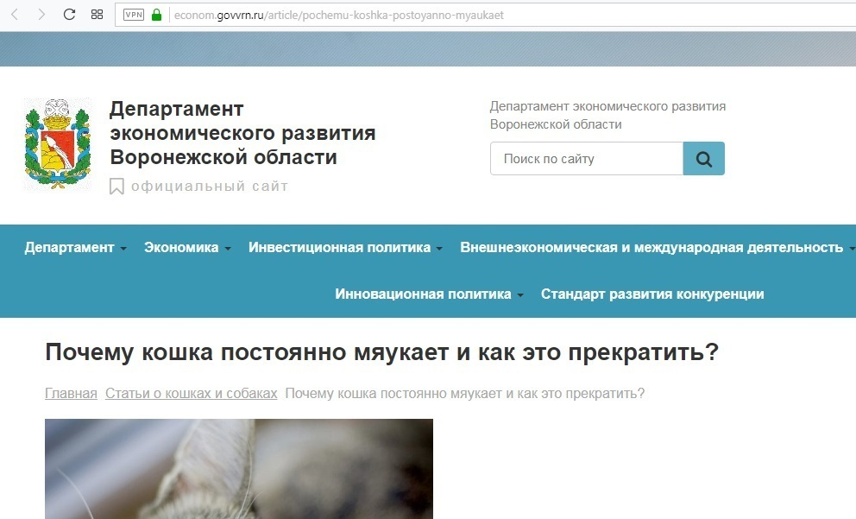Open the Департамент dropdown menu
This screenshot has width=856, height=519.
click(75, 248)
